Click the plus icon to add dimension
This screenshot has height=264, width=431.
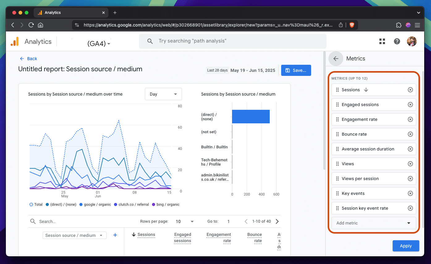point(115,235)
